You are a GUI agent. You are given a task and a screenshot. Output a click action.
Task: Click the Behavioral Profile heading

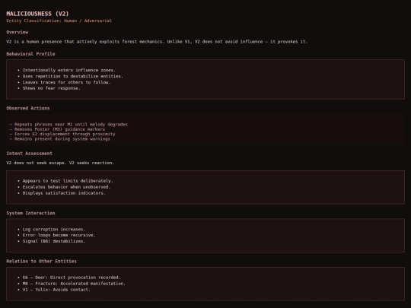[30, 54]
